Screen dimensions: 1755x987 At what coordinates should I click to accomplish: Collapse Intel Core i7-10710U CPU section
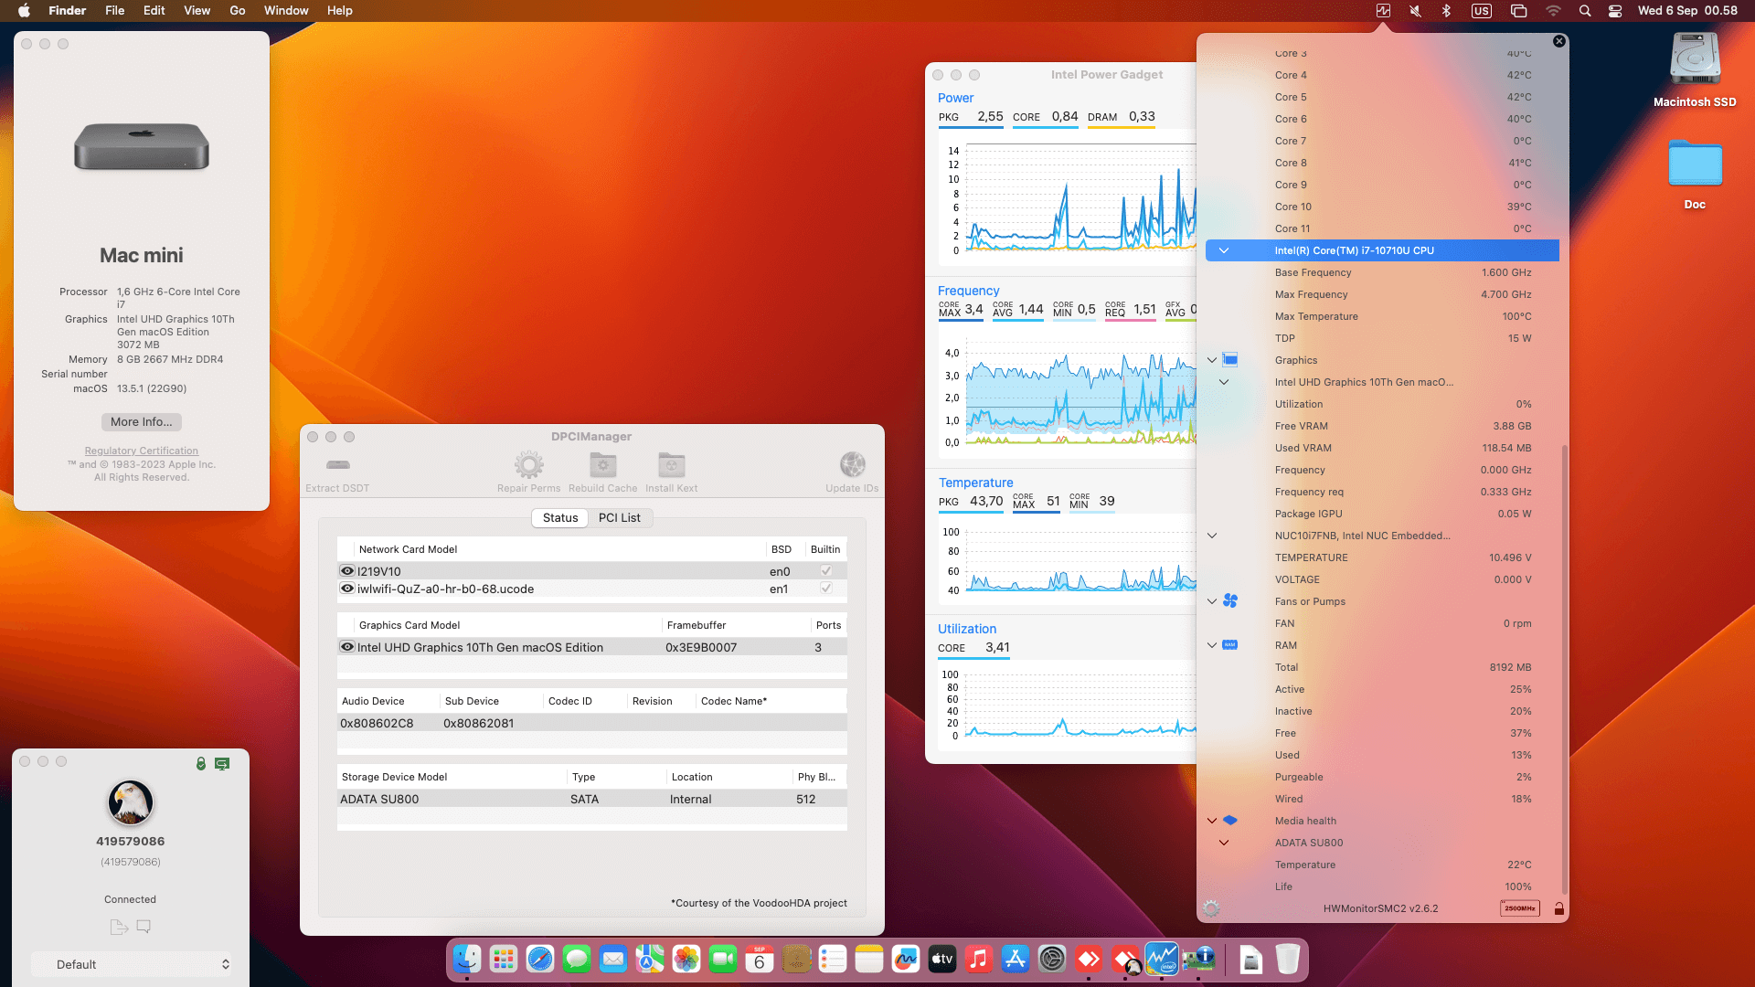[x=1223, y=250]
